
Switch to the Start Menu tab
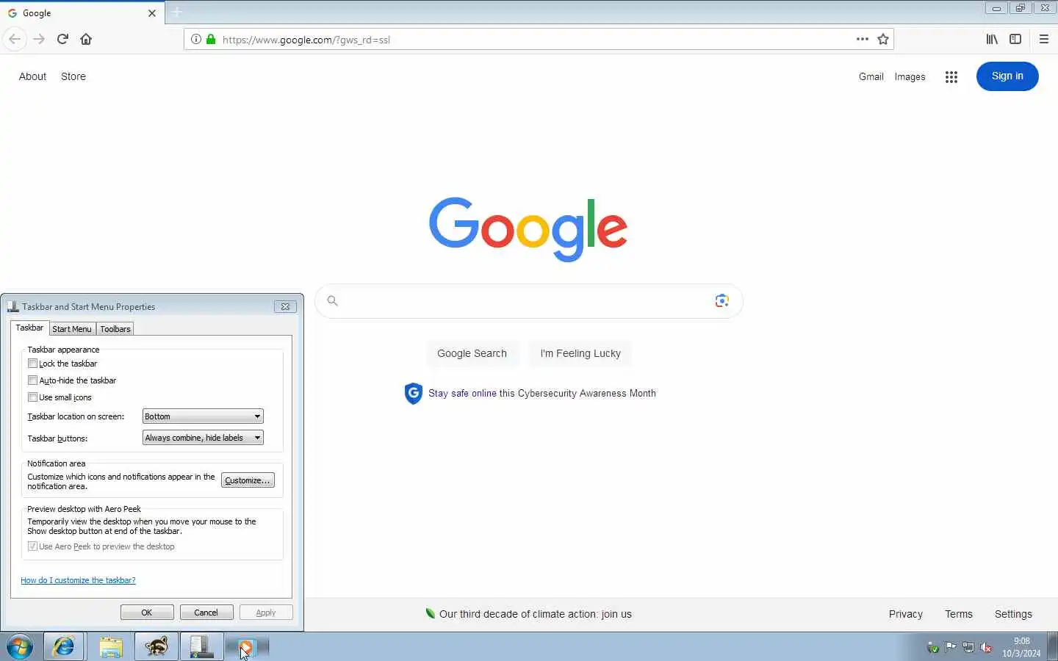coord(72,328)
